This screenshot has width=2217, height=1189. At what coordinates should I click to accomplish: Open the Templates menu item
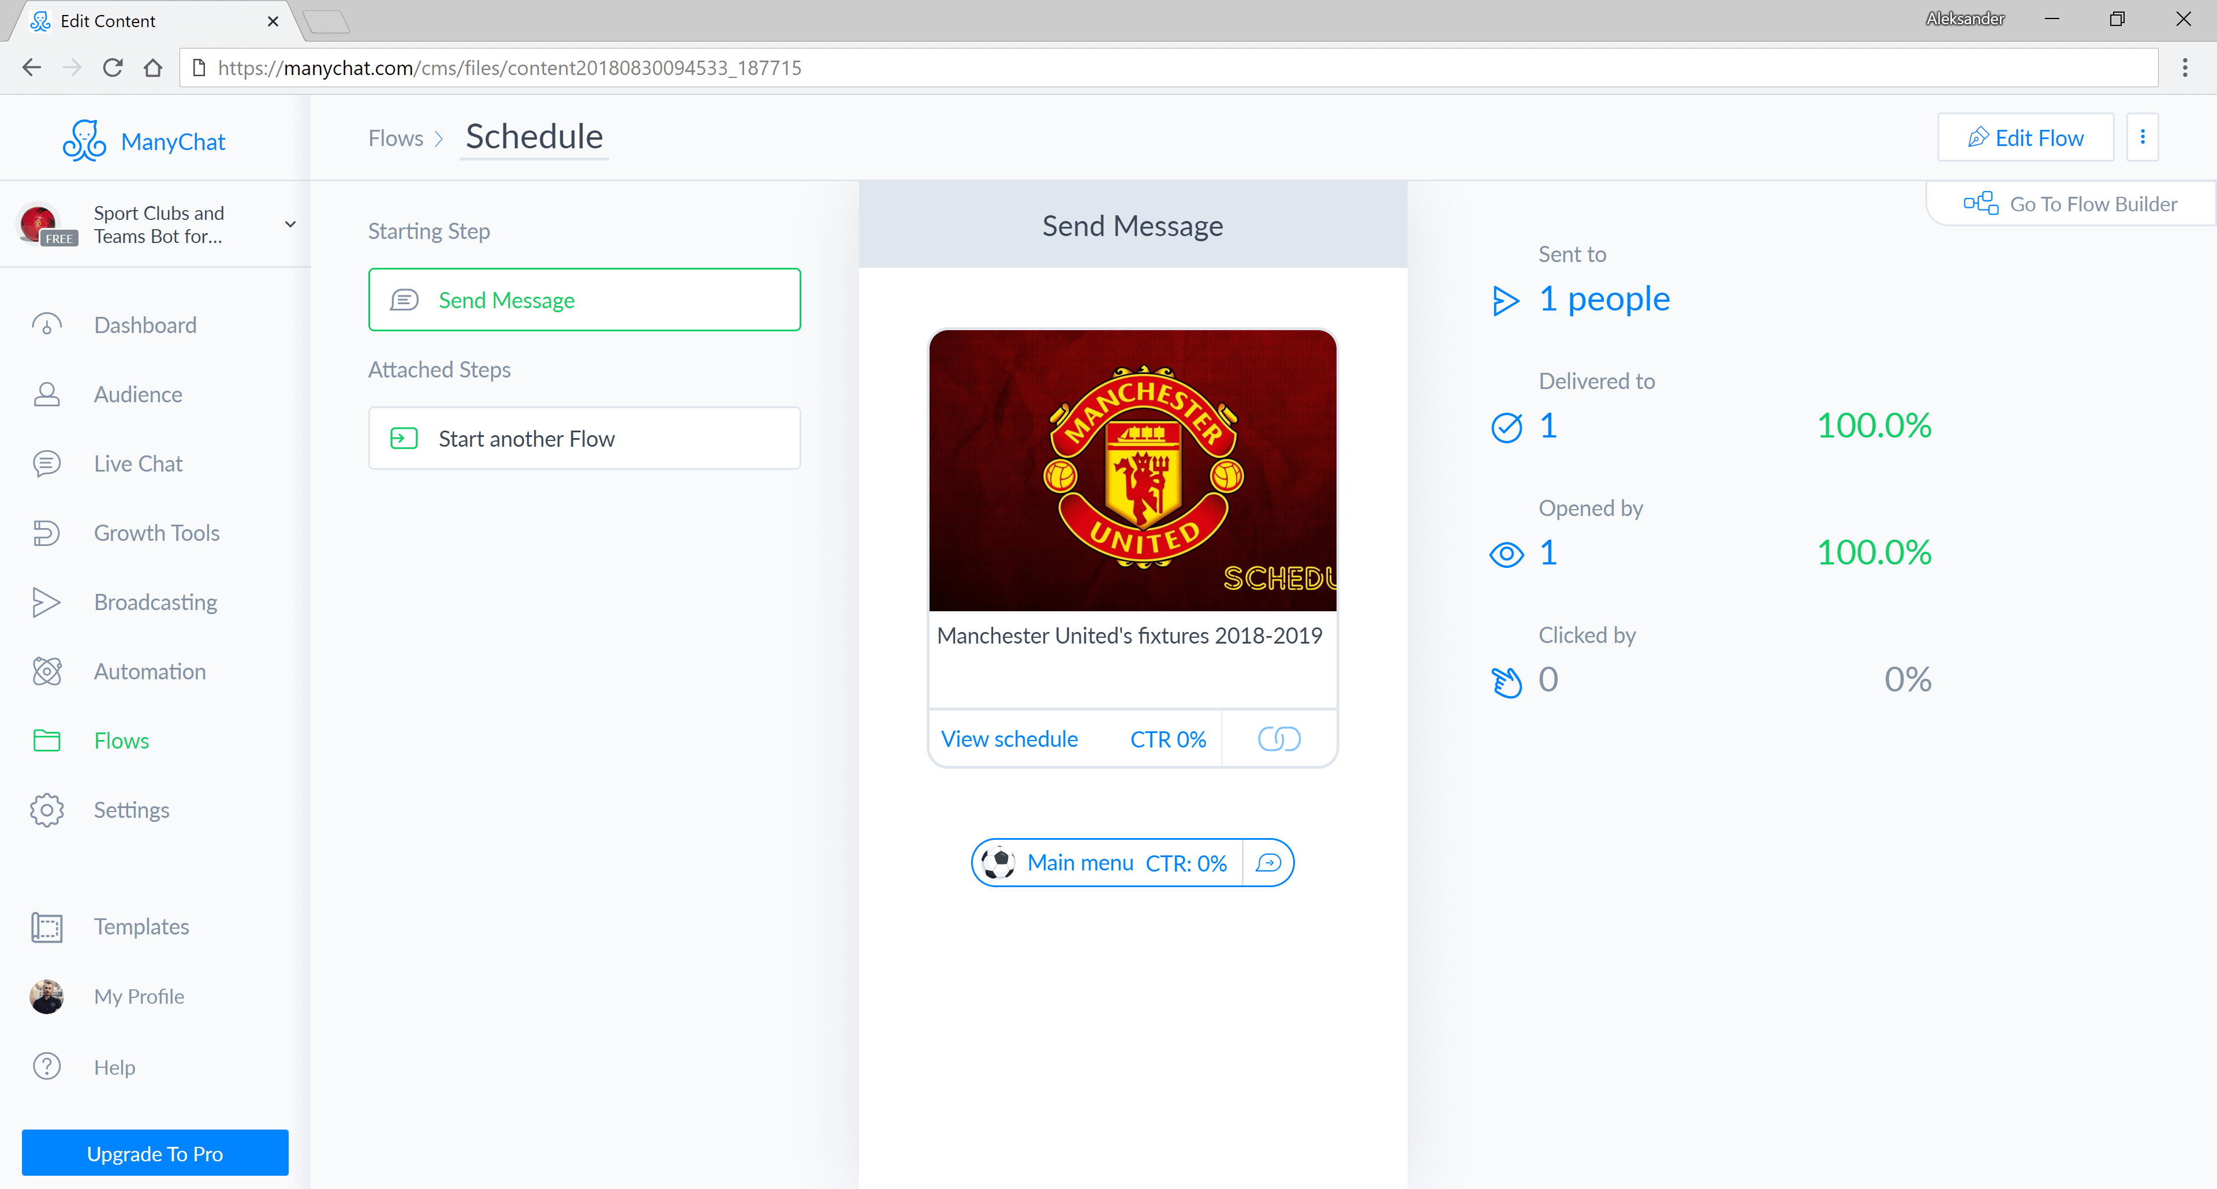click(x=141, y=926)
